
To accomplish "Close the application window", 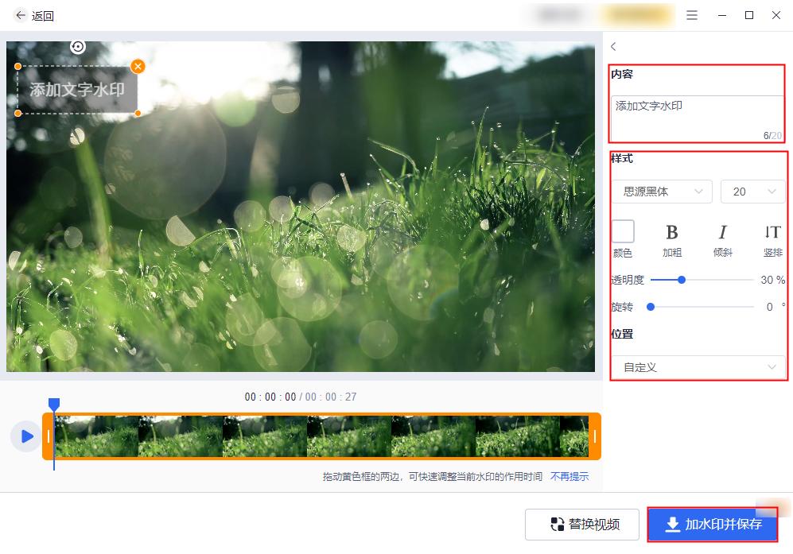I will 776,15.
